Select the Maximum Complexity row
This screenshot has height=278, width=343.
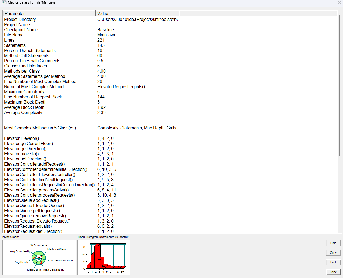click(91, 92)
